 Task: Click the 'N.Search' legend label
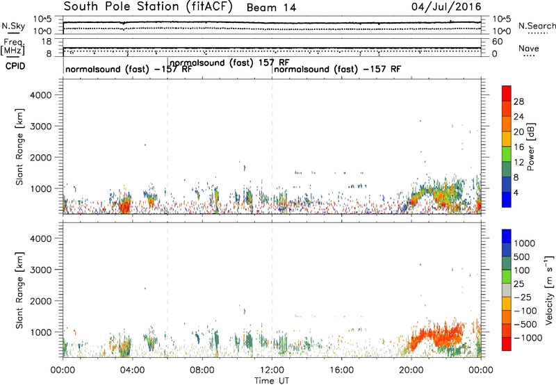[537, 26]
